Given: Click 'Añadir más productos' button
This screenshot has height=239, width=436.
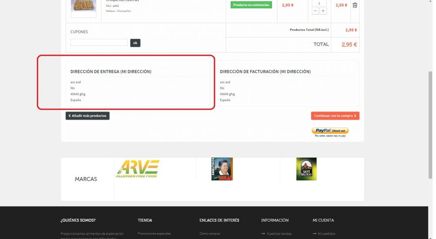Looking at the screenshot, I should [x=88, y=116].
